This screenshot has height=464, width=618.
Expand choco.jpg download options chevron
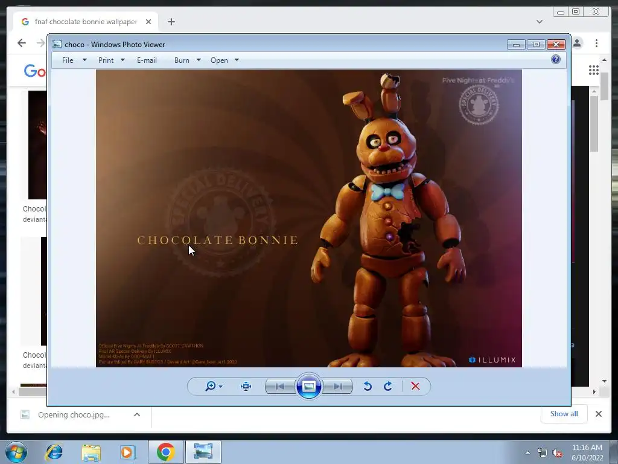point(137,414)
